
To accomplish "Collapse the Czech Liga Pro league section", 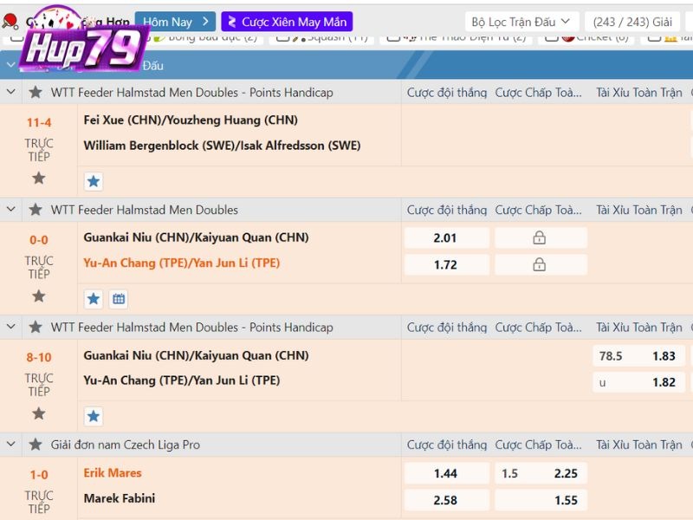I will click(11, 445).
